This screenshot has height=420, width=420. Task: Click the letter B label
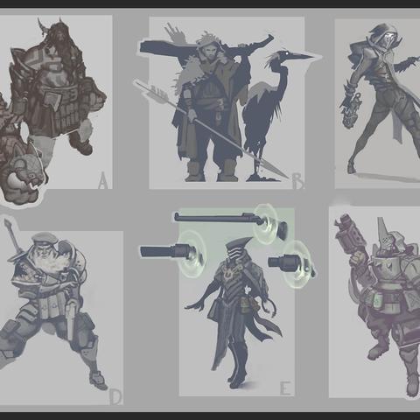point(297,181)
